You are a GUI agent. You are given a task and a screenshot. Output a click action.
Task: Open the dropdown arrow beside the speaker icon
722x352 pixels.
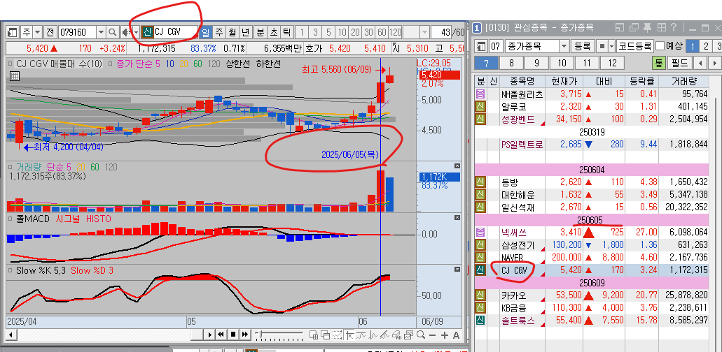pos(136,32)
